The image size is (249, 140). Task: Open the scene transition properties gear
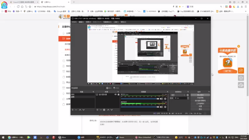point(188,95)
